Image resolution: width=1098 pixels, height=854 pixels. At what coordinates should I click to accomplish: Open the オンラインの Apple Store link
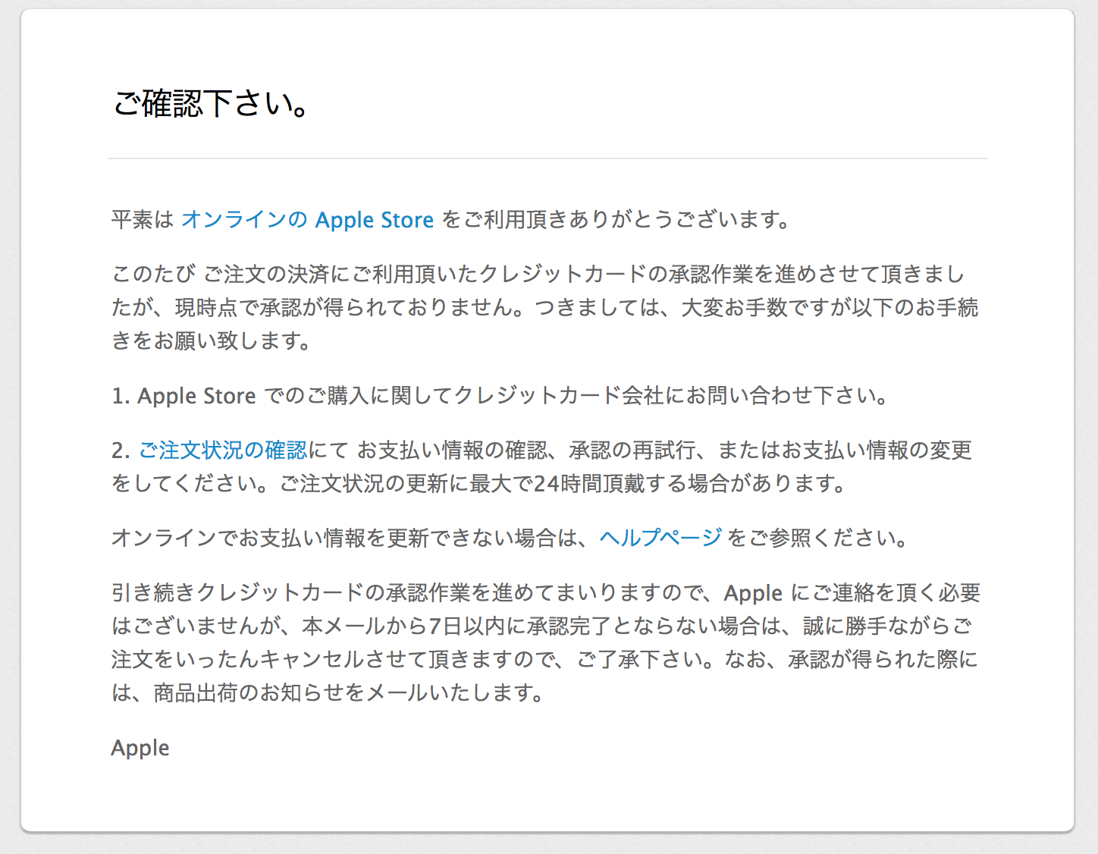point(307,220)
